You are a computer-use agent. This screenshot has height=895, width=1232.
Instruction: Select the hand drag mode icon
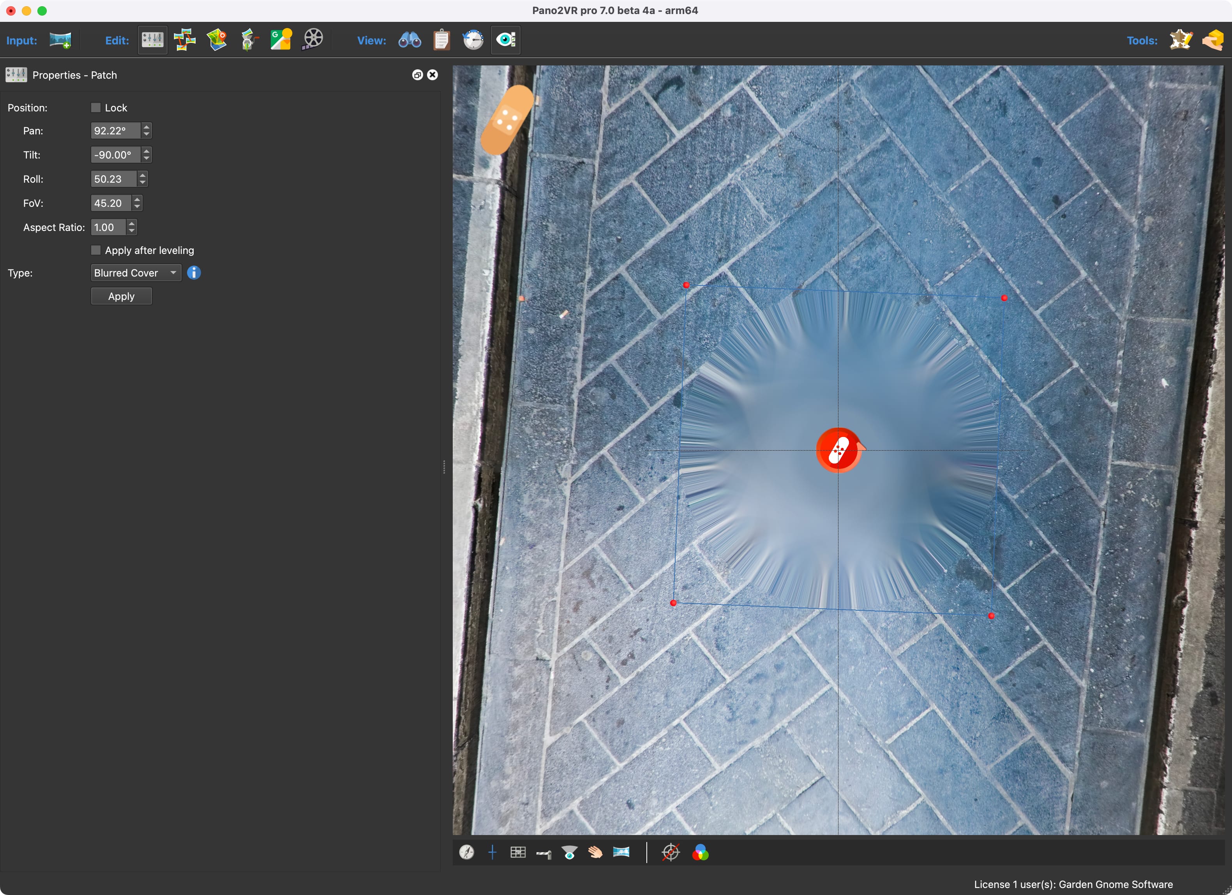(x=595, y=852)
